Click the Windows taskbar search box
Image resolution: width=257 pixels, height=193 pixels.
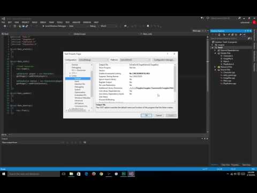[34, 174]
